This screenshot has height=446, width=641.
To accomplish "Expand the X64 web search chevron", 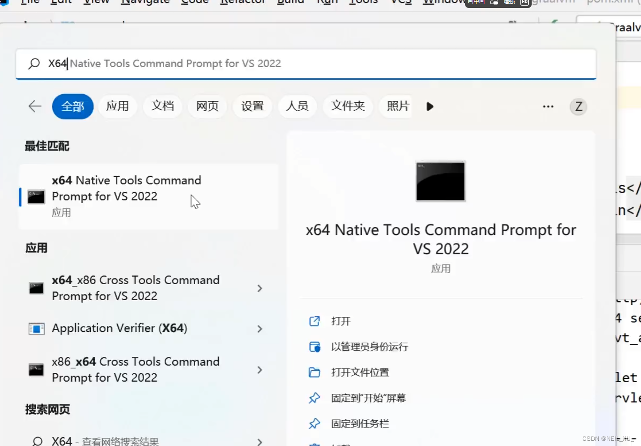I will tap(259, 441).
